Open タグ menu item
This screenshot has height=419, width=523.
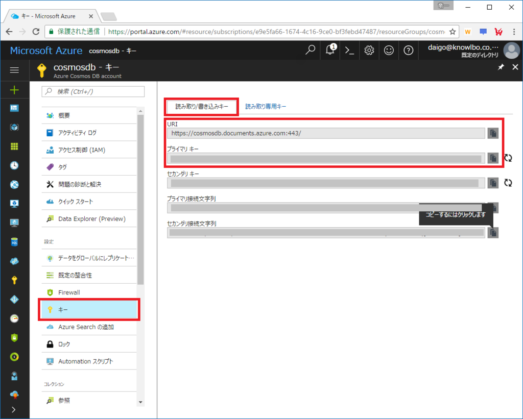point(89,167)
